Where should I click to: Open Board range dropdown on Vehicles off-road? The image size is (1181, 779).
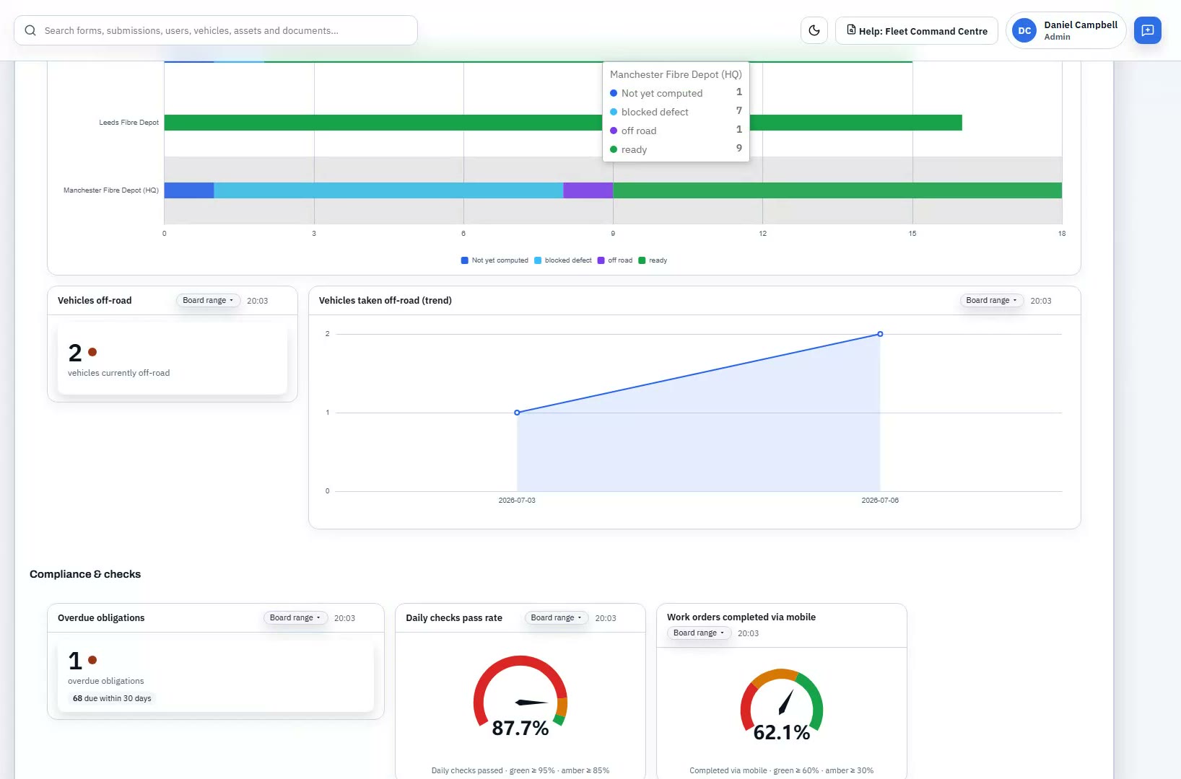coord(208,301)
